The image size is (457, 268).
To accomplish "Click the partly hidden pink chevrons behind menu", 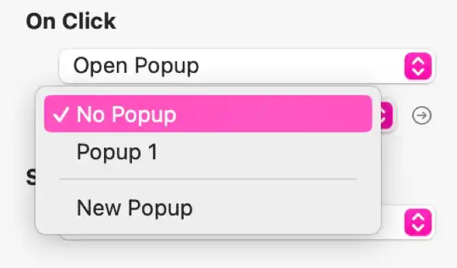I will 387,116.
